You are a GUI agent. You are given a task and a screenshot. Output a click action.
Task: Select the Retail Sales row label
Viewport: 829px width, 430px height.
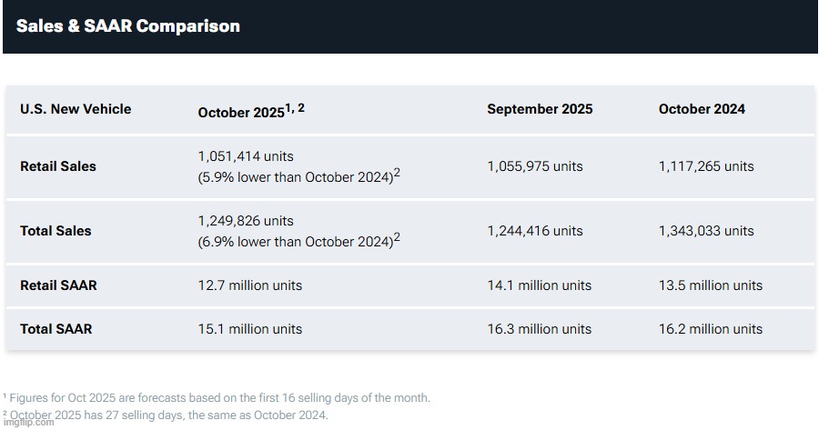click(x=58, y=166)
